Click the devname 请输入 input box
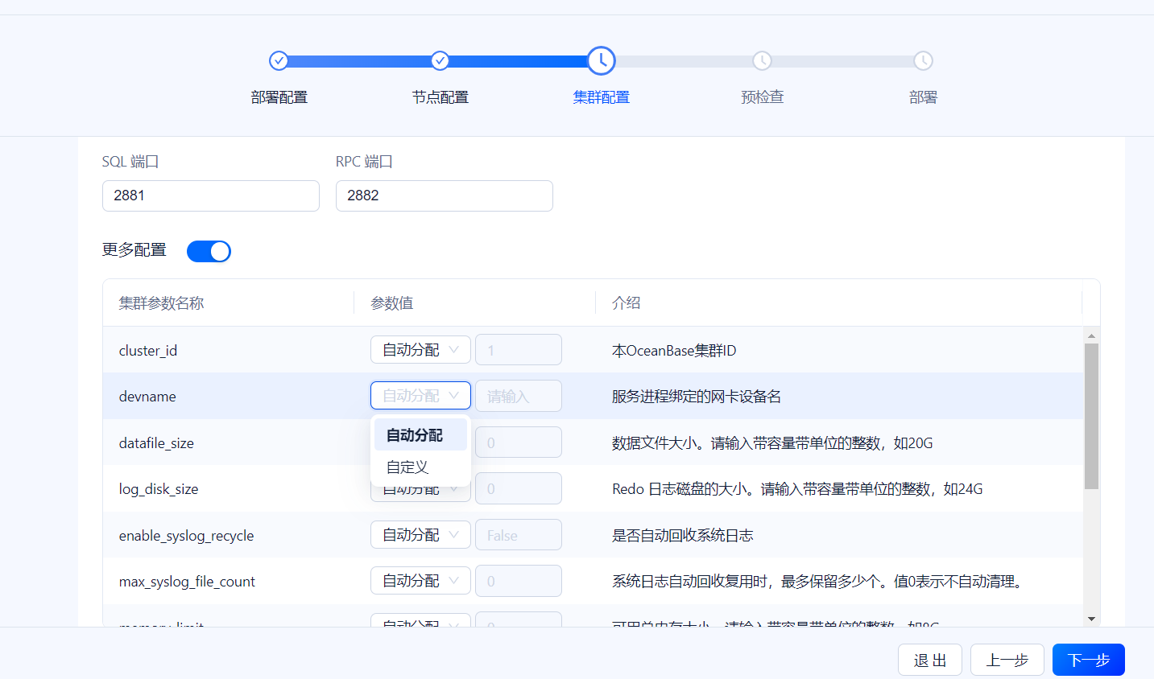Viewport: 1154px width, 679px height. coord(519,396)
